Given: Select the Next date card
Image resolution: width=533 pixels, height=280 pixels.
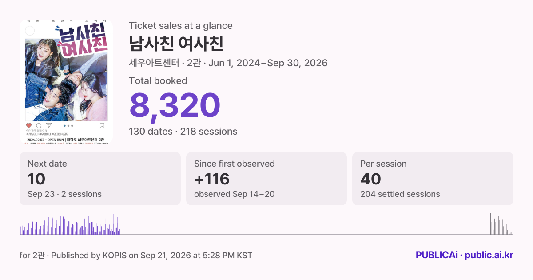Looking at the screenshot, I should click(100, 179).
